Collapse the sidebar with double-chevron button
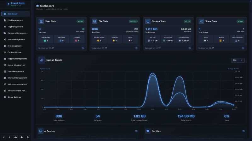252x141 pixels. point(4,137)
